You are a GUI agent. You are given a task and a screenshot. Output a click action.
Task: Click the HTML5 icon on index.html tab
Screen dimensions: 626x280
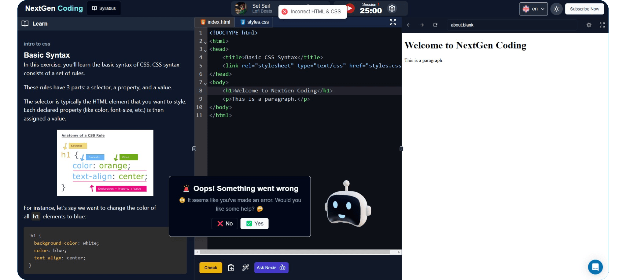[x=203, y=22]
